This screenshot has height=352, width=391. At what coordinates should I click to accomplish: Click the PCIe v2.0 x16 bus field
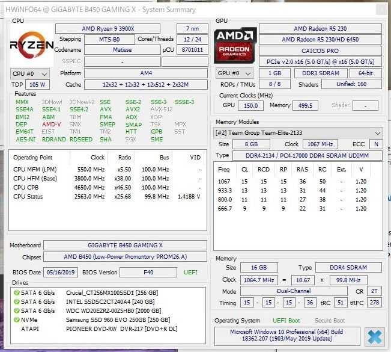coord(321,62)
